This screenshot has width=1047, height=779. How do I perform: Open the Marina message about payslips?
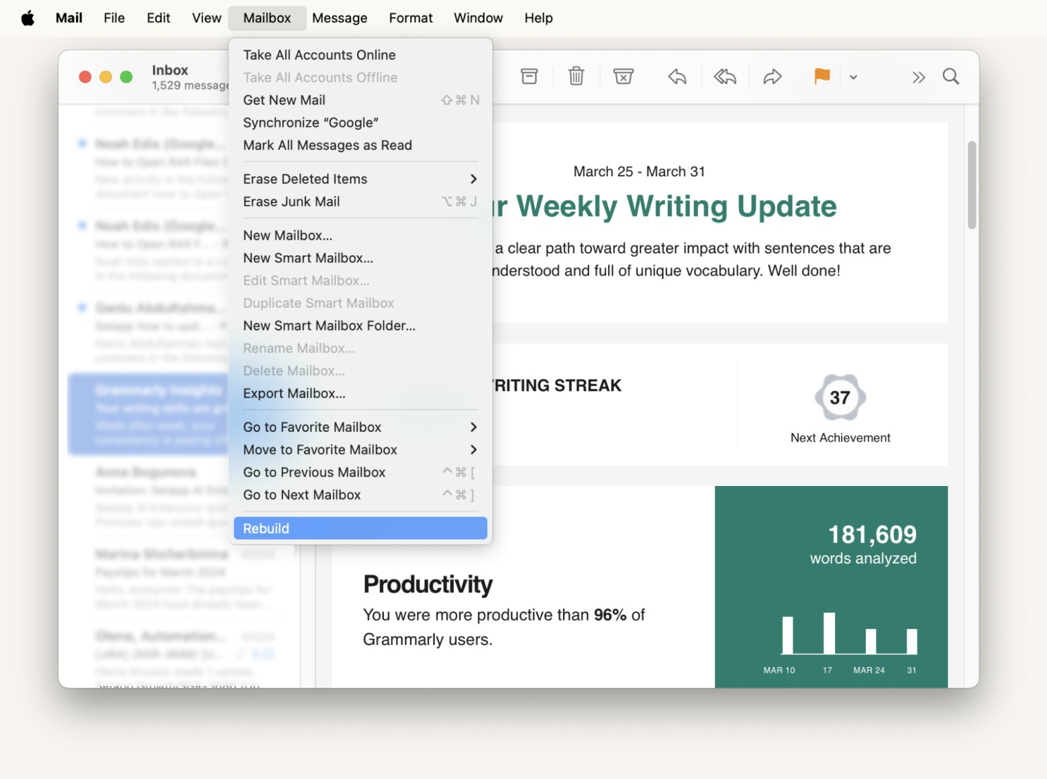185,579
